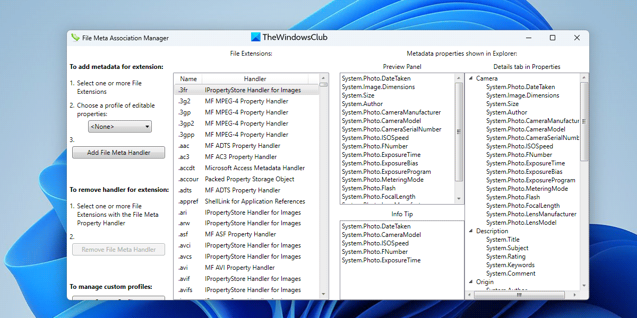Select the .3fr extension row
The width and height of the screenshot is (637, 318).
pyautogui.click(x=247, y=90)
